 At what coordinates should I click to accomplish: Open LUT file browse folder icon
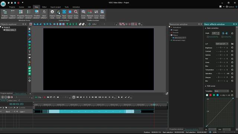232,44
